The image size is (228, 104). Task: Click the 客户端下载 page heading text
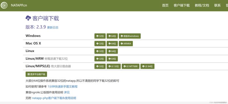46,18
